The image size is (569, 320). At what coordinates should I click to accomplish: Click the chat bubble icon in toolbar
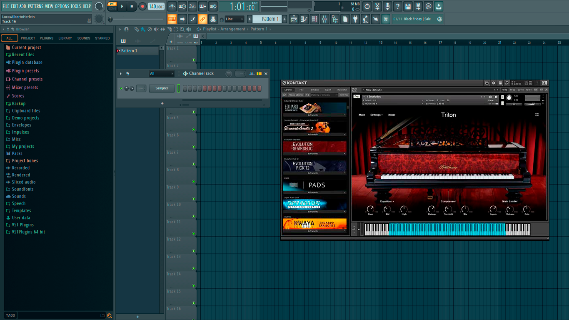(429, 6)
